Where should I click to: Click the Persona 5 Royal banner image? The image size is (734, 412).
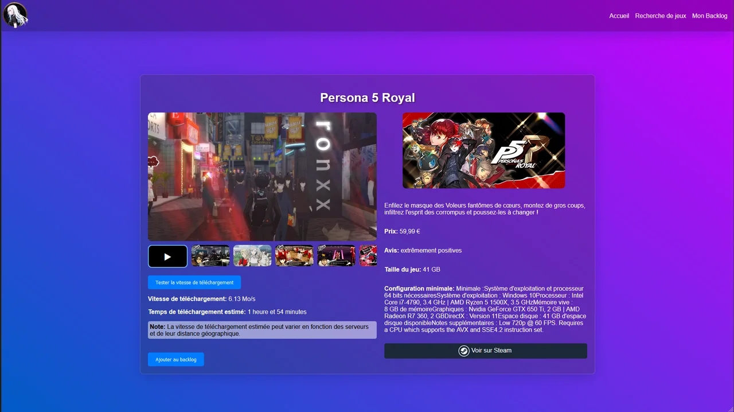(483, 150)
